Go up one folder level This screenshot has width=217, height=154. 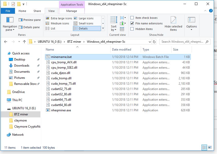pyautogui.click(x=24, y=42)
